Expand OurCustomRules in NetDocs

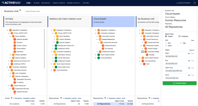click(x=51, y=70)
